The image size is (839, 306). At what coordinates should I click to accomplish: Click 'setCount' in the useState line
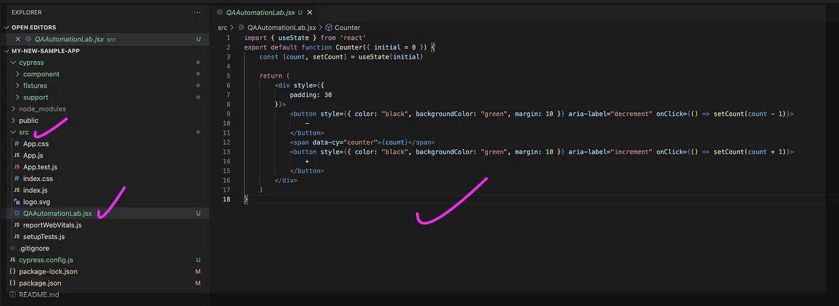(328, 57)
